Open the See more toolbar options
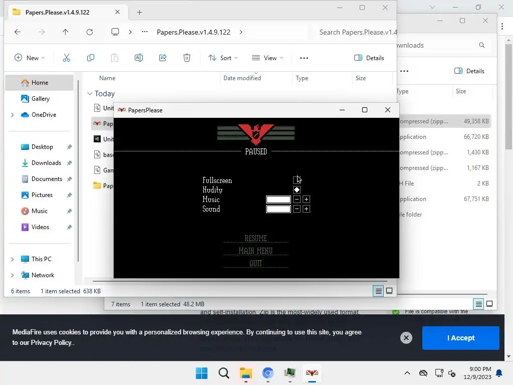The height and width of the screenshot is (385, 513). coord(304,58)
